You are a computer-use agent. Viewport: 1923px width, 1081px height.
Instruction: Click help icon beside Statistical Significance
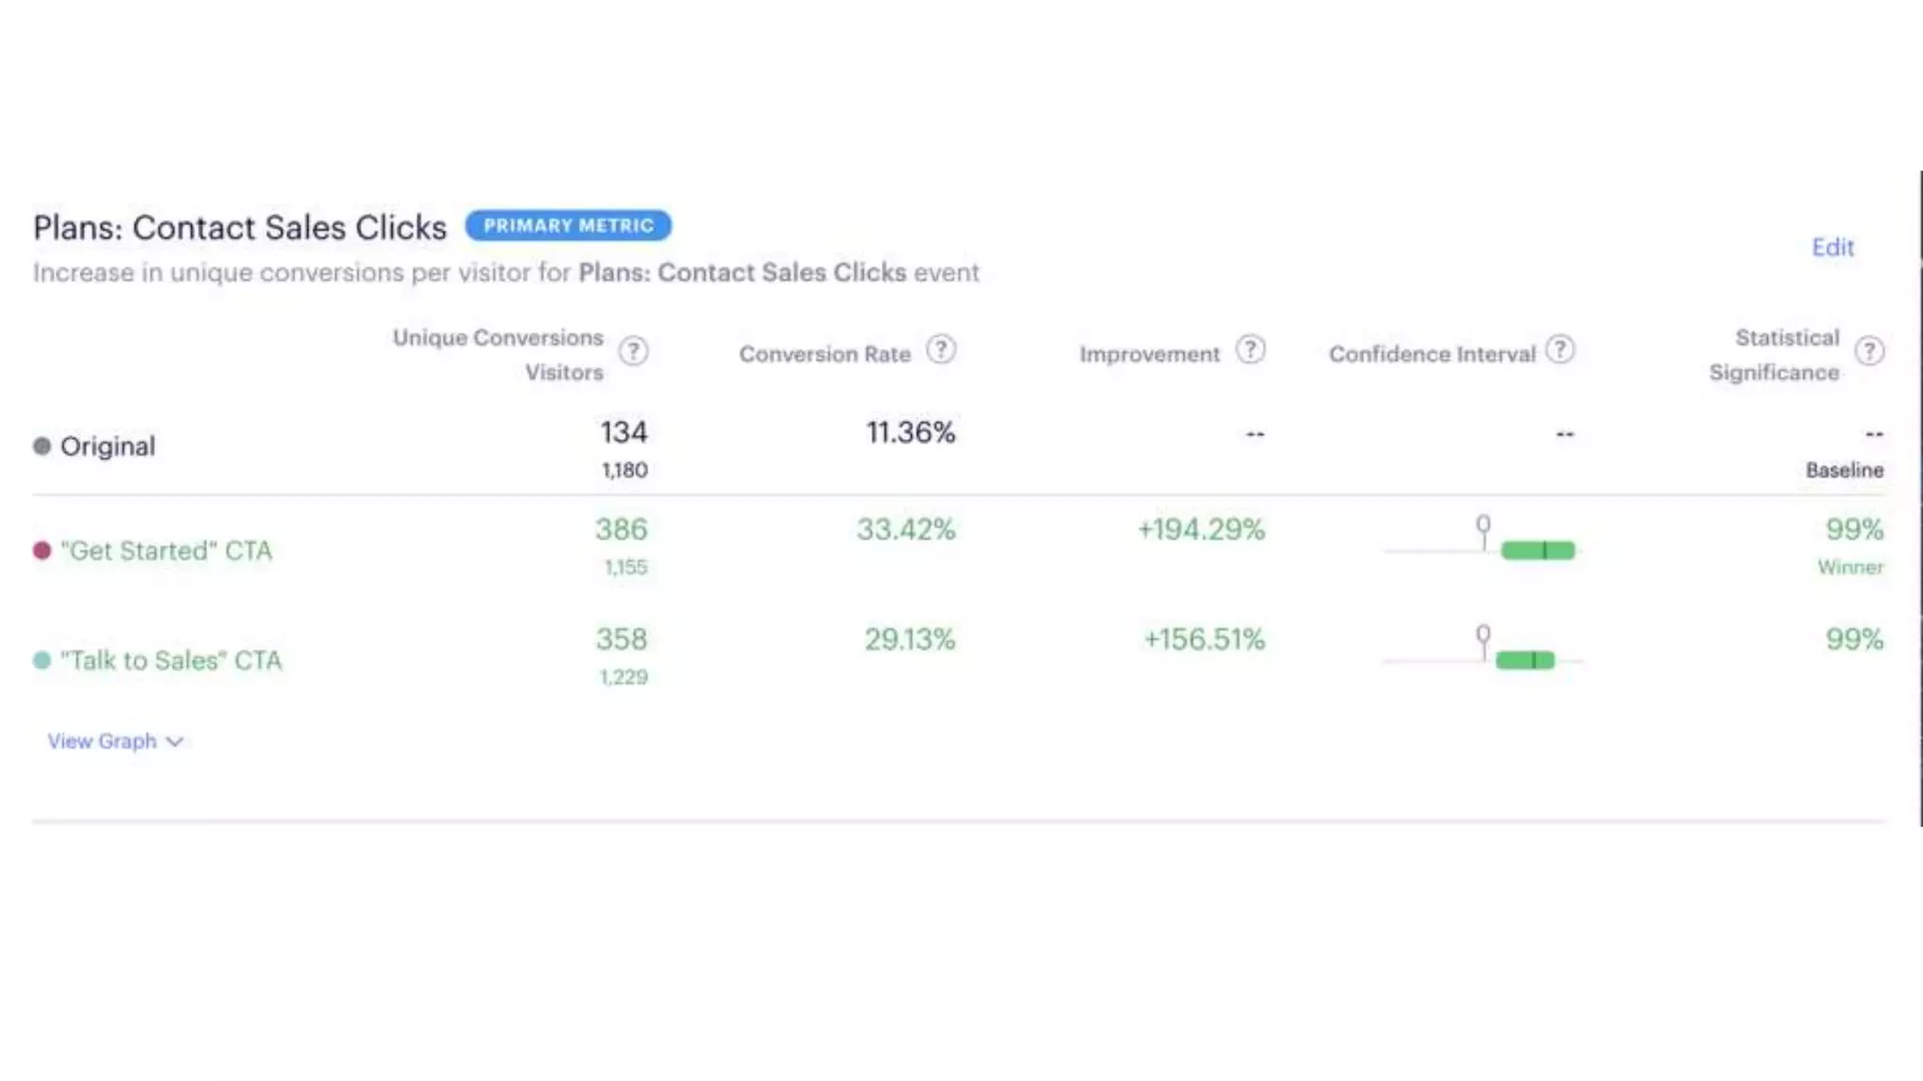[1869, 351]
